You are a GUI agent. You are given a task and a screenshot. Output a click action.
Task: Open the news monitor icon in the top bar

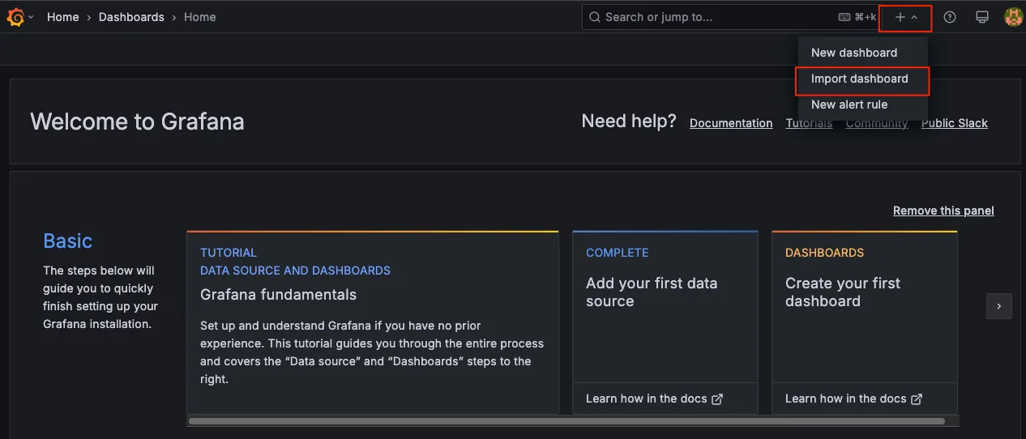click(982, 17)
